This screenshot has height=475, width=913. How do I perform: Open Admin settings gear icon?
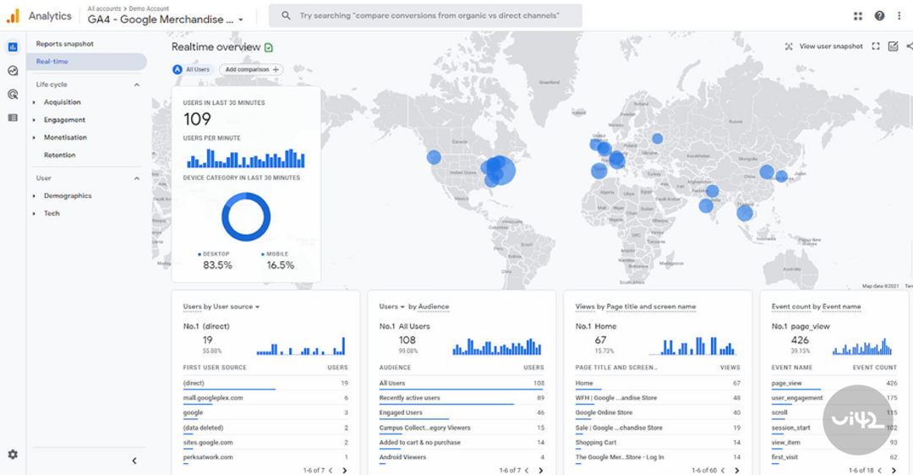pyautogui.click(x=13, y=454)
